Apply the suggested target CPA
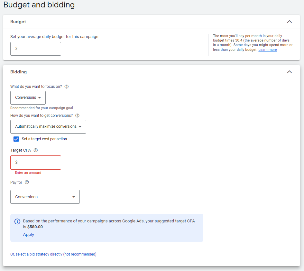This screenshot has height=271, width=304. click(29, 235)
